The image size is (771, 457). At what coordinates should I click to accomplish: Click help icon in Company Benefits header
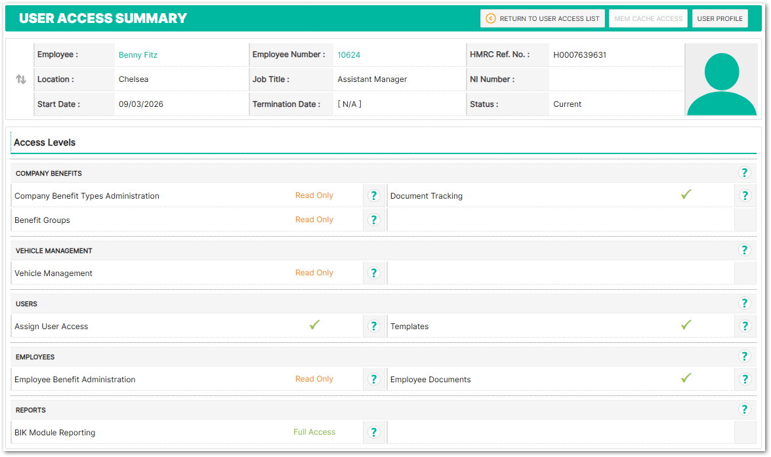[x=744, y=173]
